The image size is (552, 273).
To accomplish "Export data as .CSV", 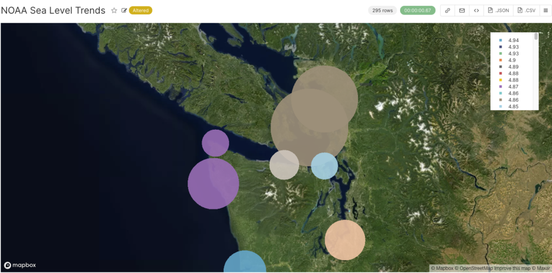I will [527, 11].
